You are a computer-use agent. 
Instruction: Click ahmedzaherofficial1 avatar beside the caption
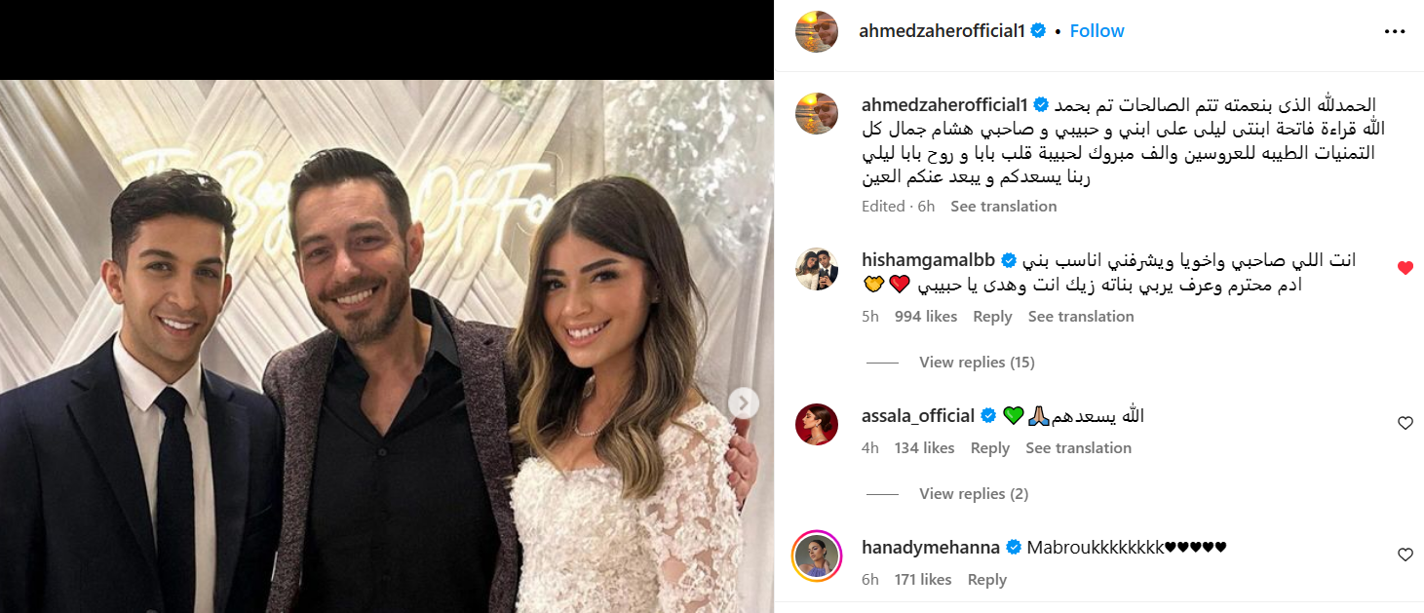tap(817, 113)
